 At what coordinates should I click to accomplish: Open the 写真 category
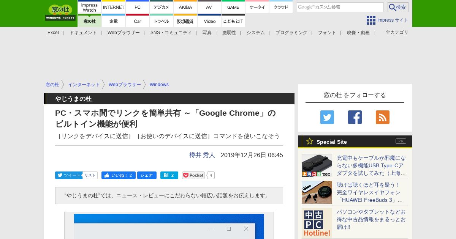(x=207, y=33)
